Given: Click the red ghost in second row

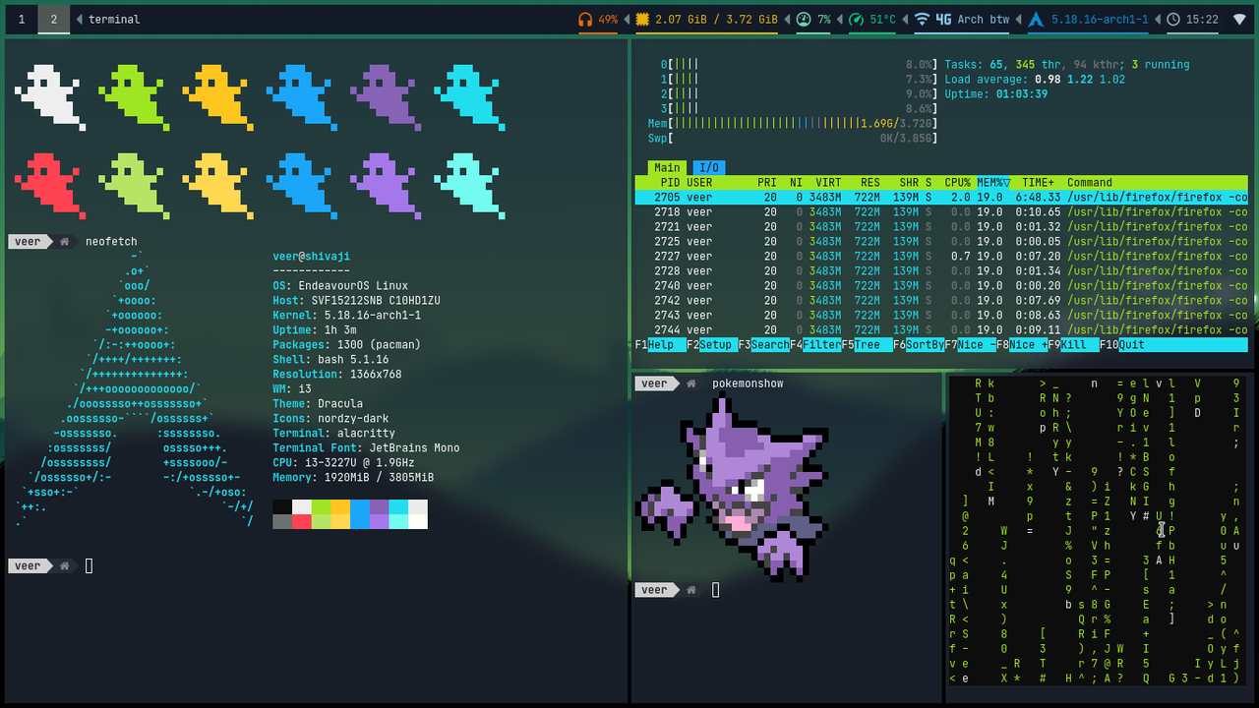Looking at the screenshot, I should click(49, 185).
